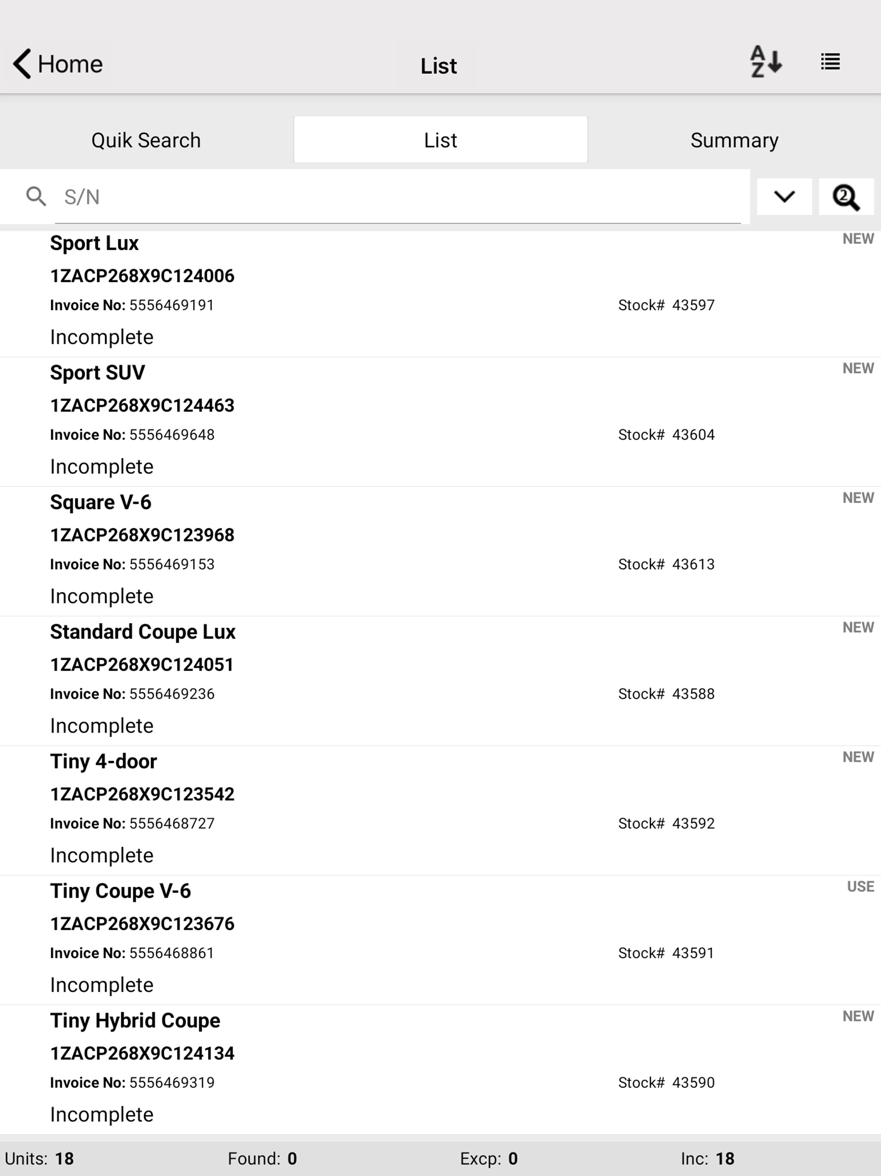Tap the A-Z sort icon
The image size is (881, 1176).
(x=766, y=62)
